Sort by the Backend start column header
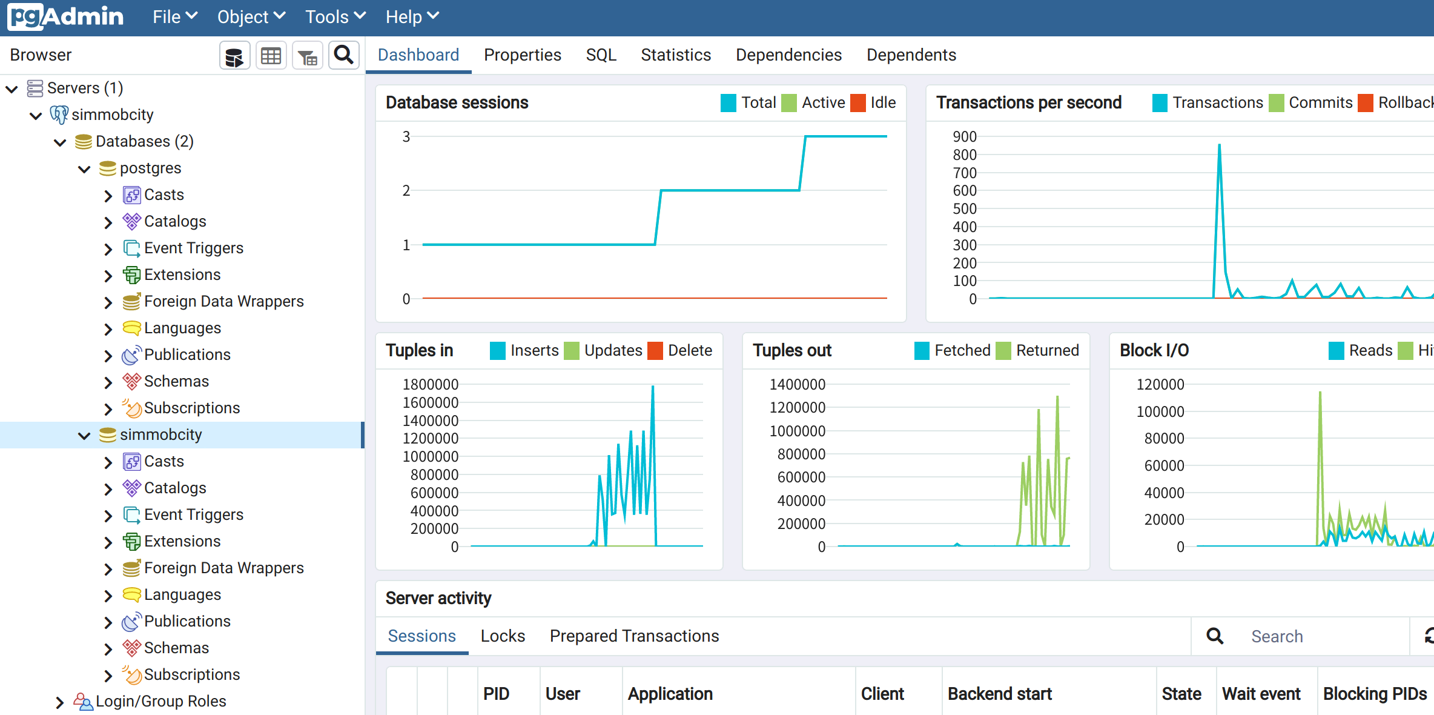This screenshot has height=715, width=1434. coord(1000,694)
